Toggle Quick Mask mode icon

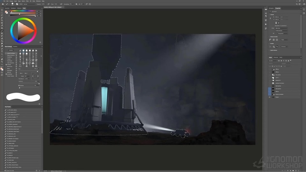coord(2,73)
